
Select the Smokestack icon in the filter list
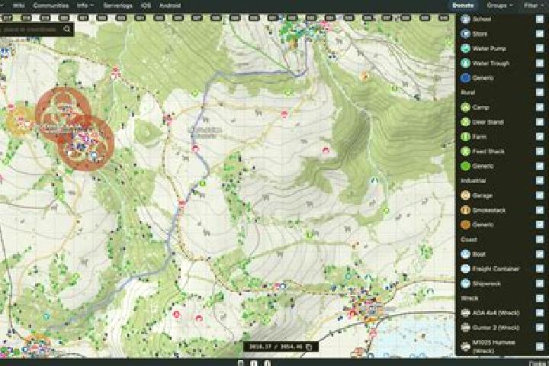tap(465, 210)
